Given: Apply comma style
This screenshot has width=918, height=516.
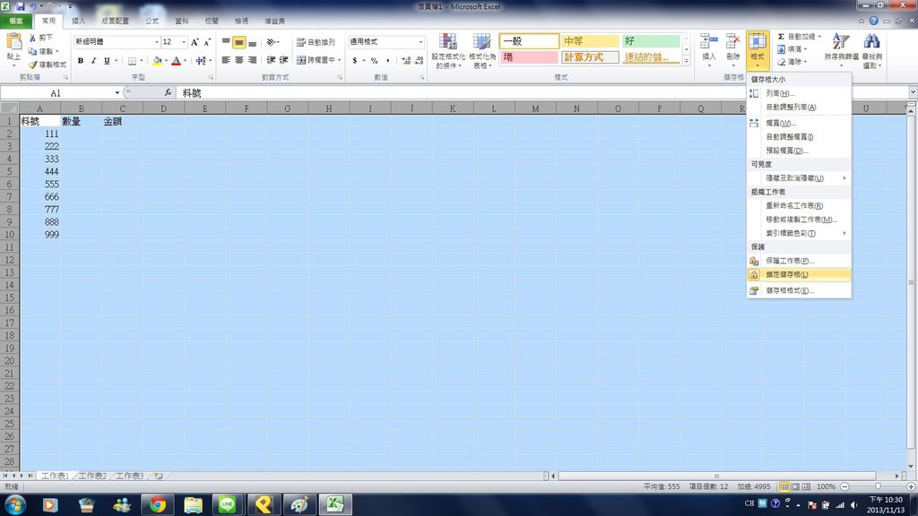Looking at the screenshot, I should (387, 60).
